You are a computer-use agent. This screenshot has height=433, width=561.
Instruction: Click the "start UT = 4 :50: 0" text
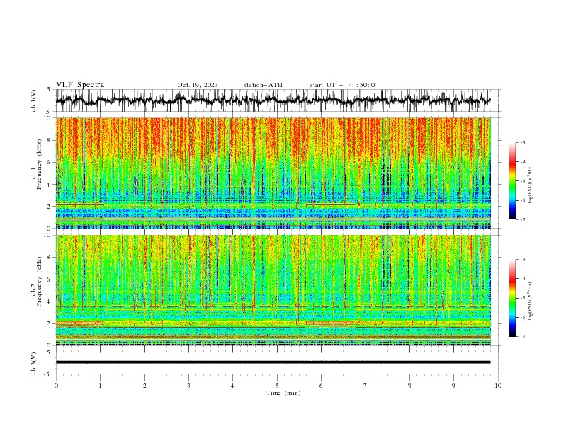click(x=342, y=85)
